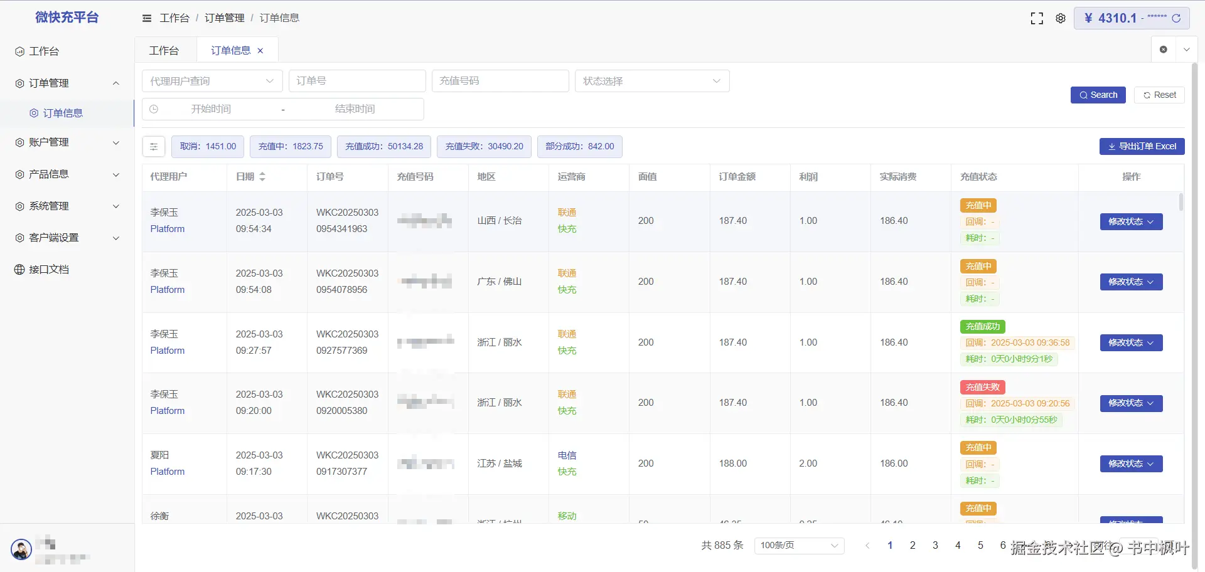The height and width of the screenshot is (572, 1205).
Task: Open 修改状态 for order ending 0927577369
Action: (x=1131, y=342)
